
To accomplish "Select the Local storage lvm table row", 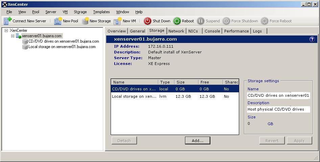I will [x=175, y=96].
